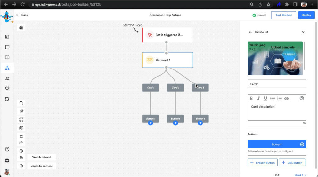Click the vertical scrollbar in card panel
318x177 pixels.
click(x=304, y=56)
